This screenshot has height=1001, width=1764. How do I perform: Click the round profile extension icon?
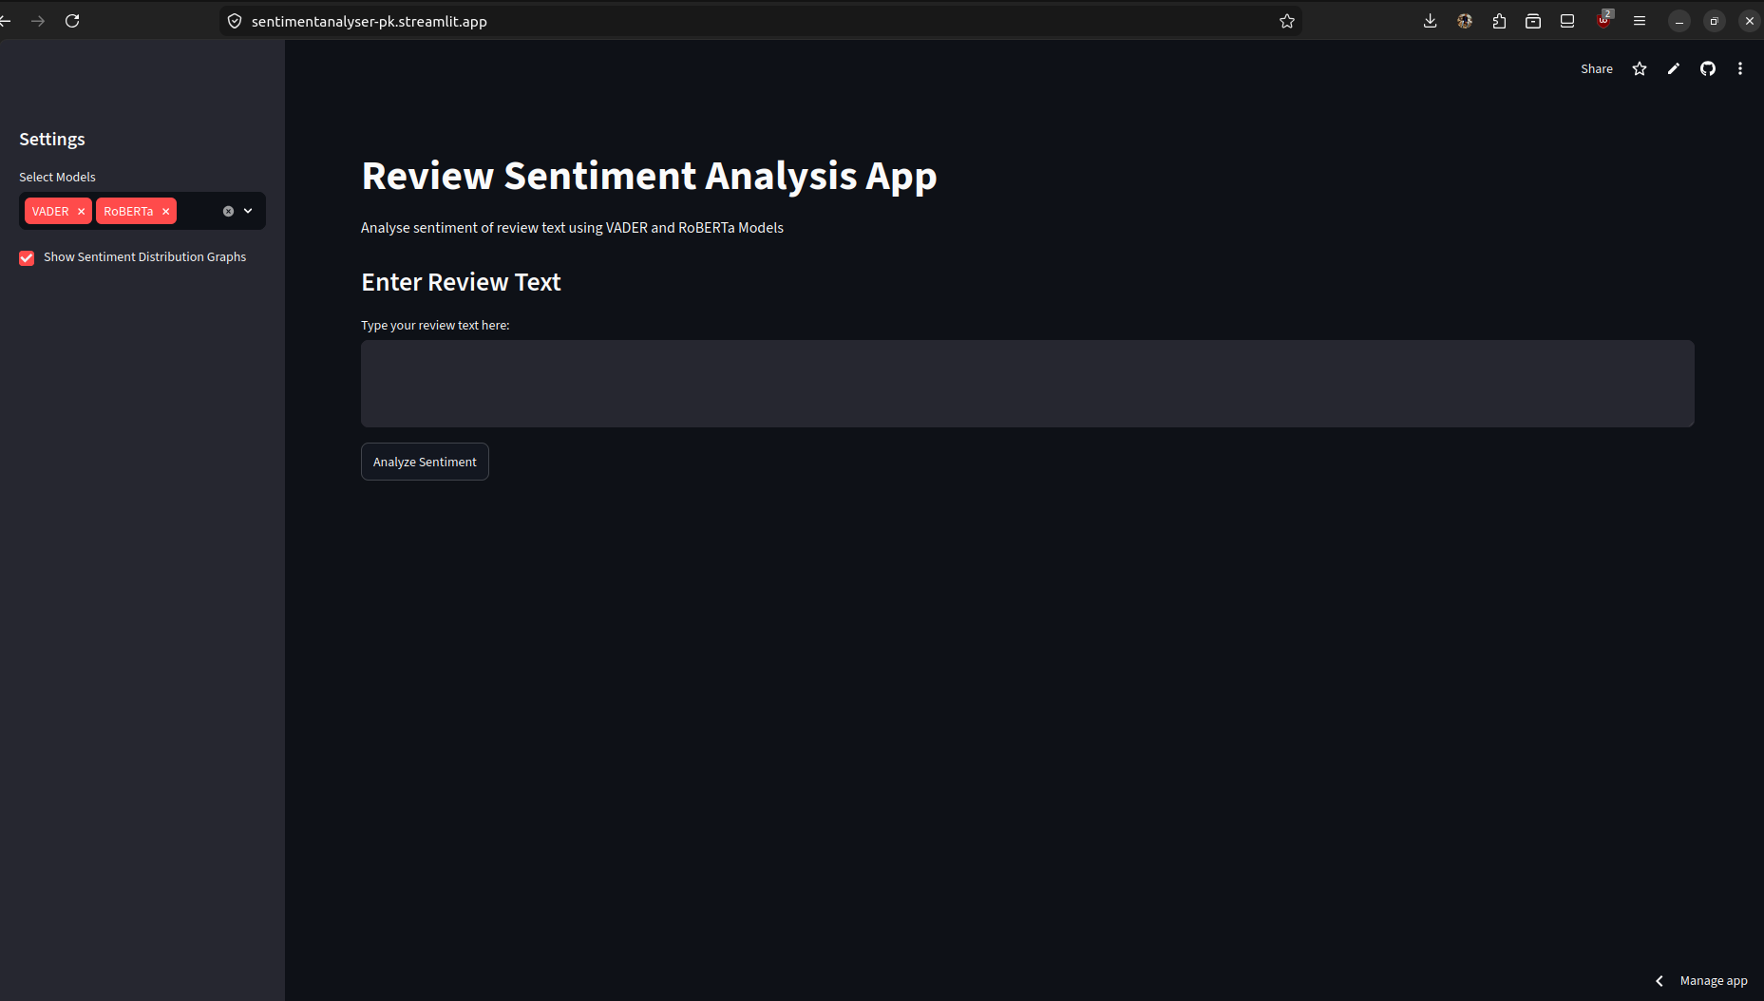tap(1464, 21)
